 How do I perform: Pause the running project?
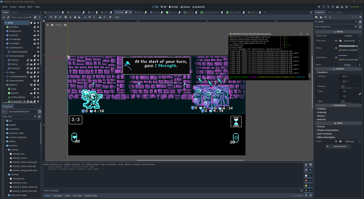coord(324,7)
